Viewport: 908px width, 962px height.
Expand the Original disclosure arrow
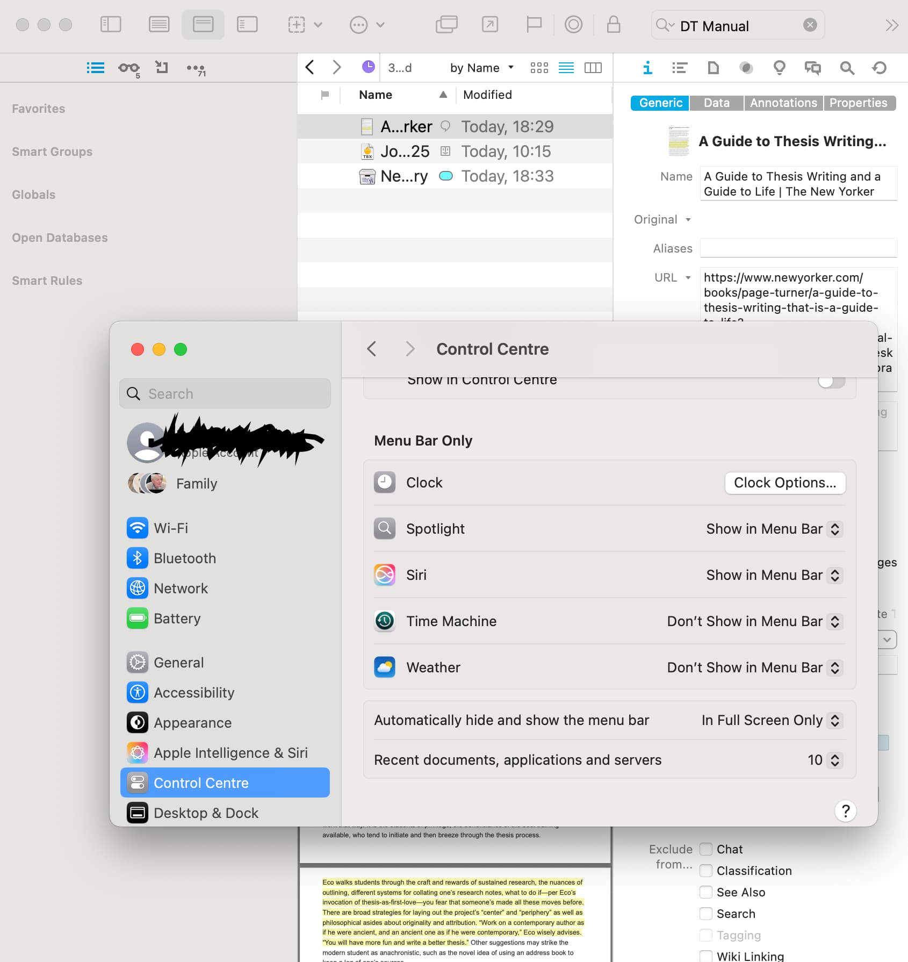[688, 220]
